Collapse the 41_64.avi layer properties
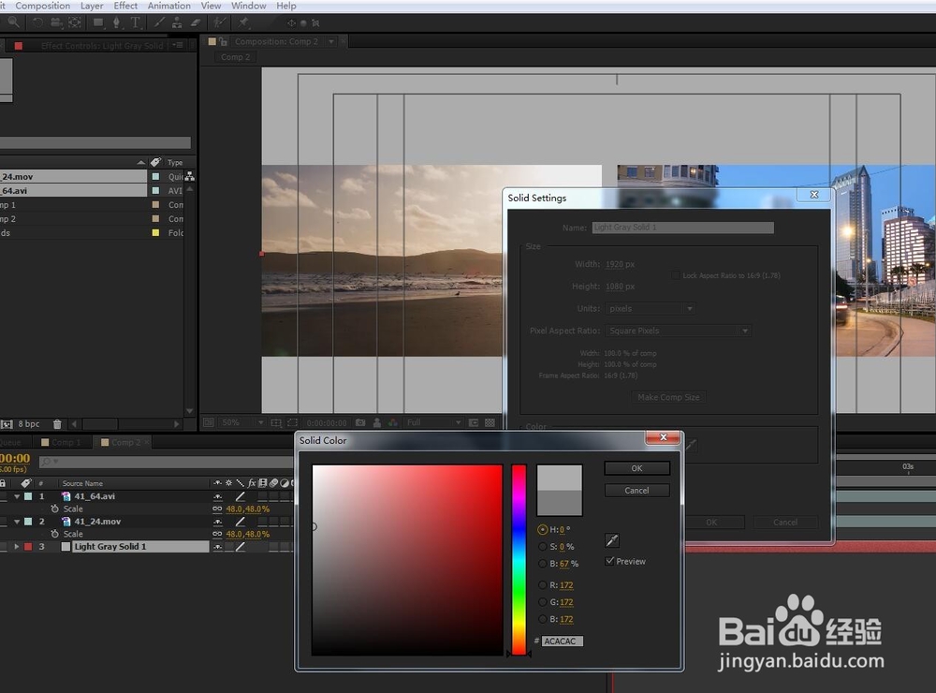Screen dimensions: 936x693 [17, 496]
